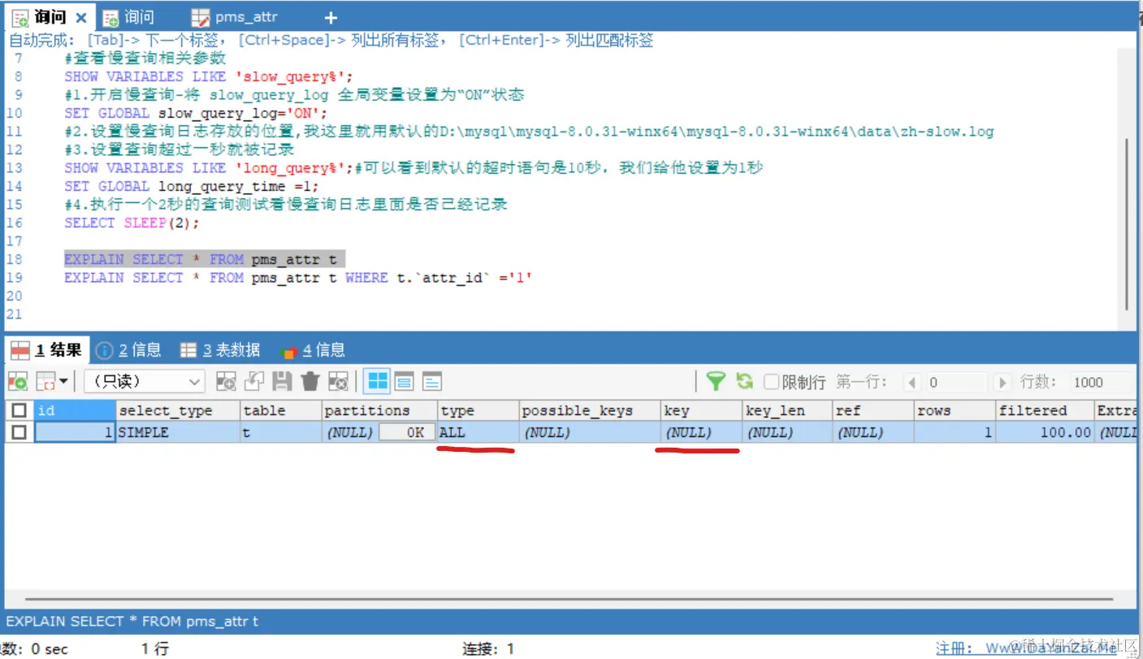Viewport: 1143px width, 659px height.
Task: Open the 3 表数据 table data tab
Action: point(220,350)
